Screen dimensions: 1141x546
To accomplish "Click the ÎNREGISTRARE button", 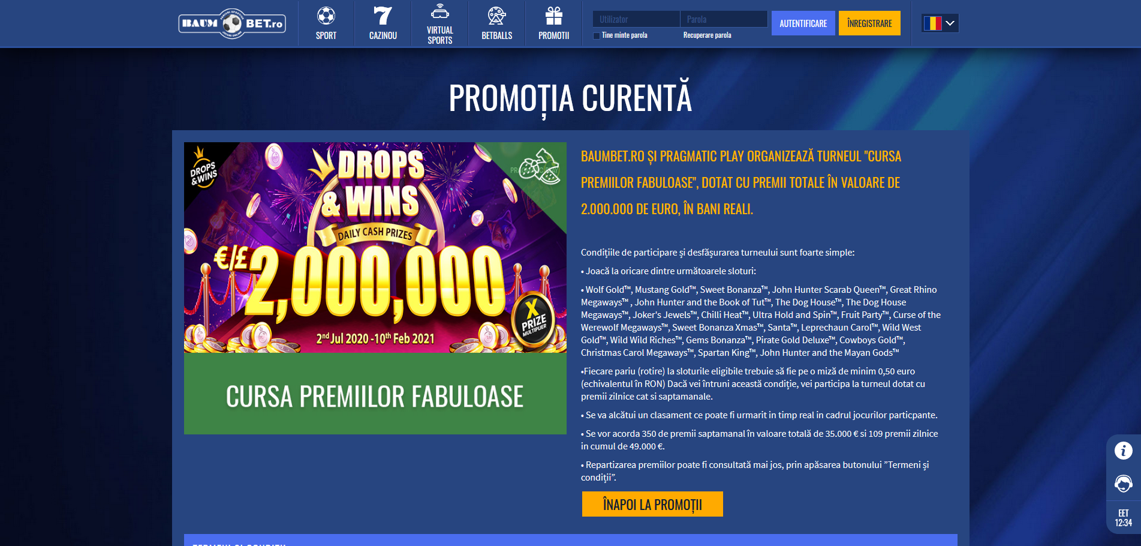I will click(869, 23).
